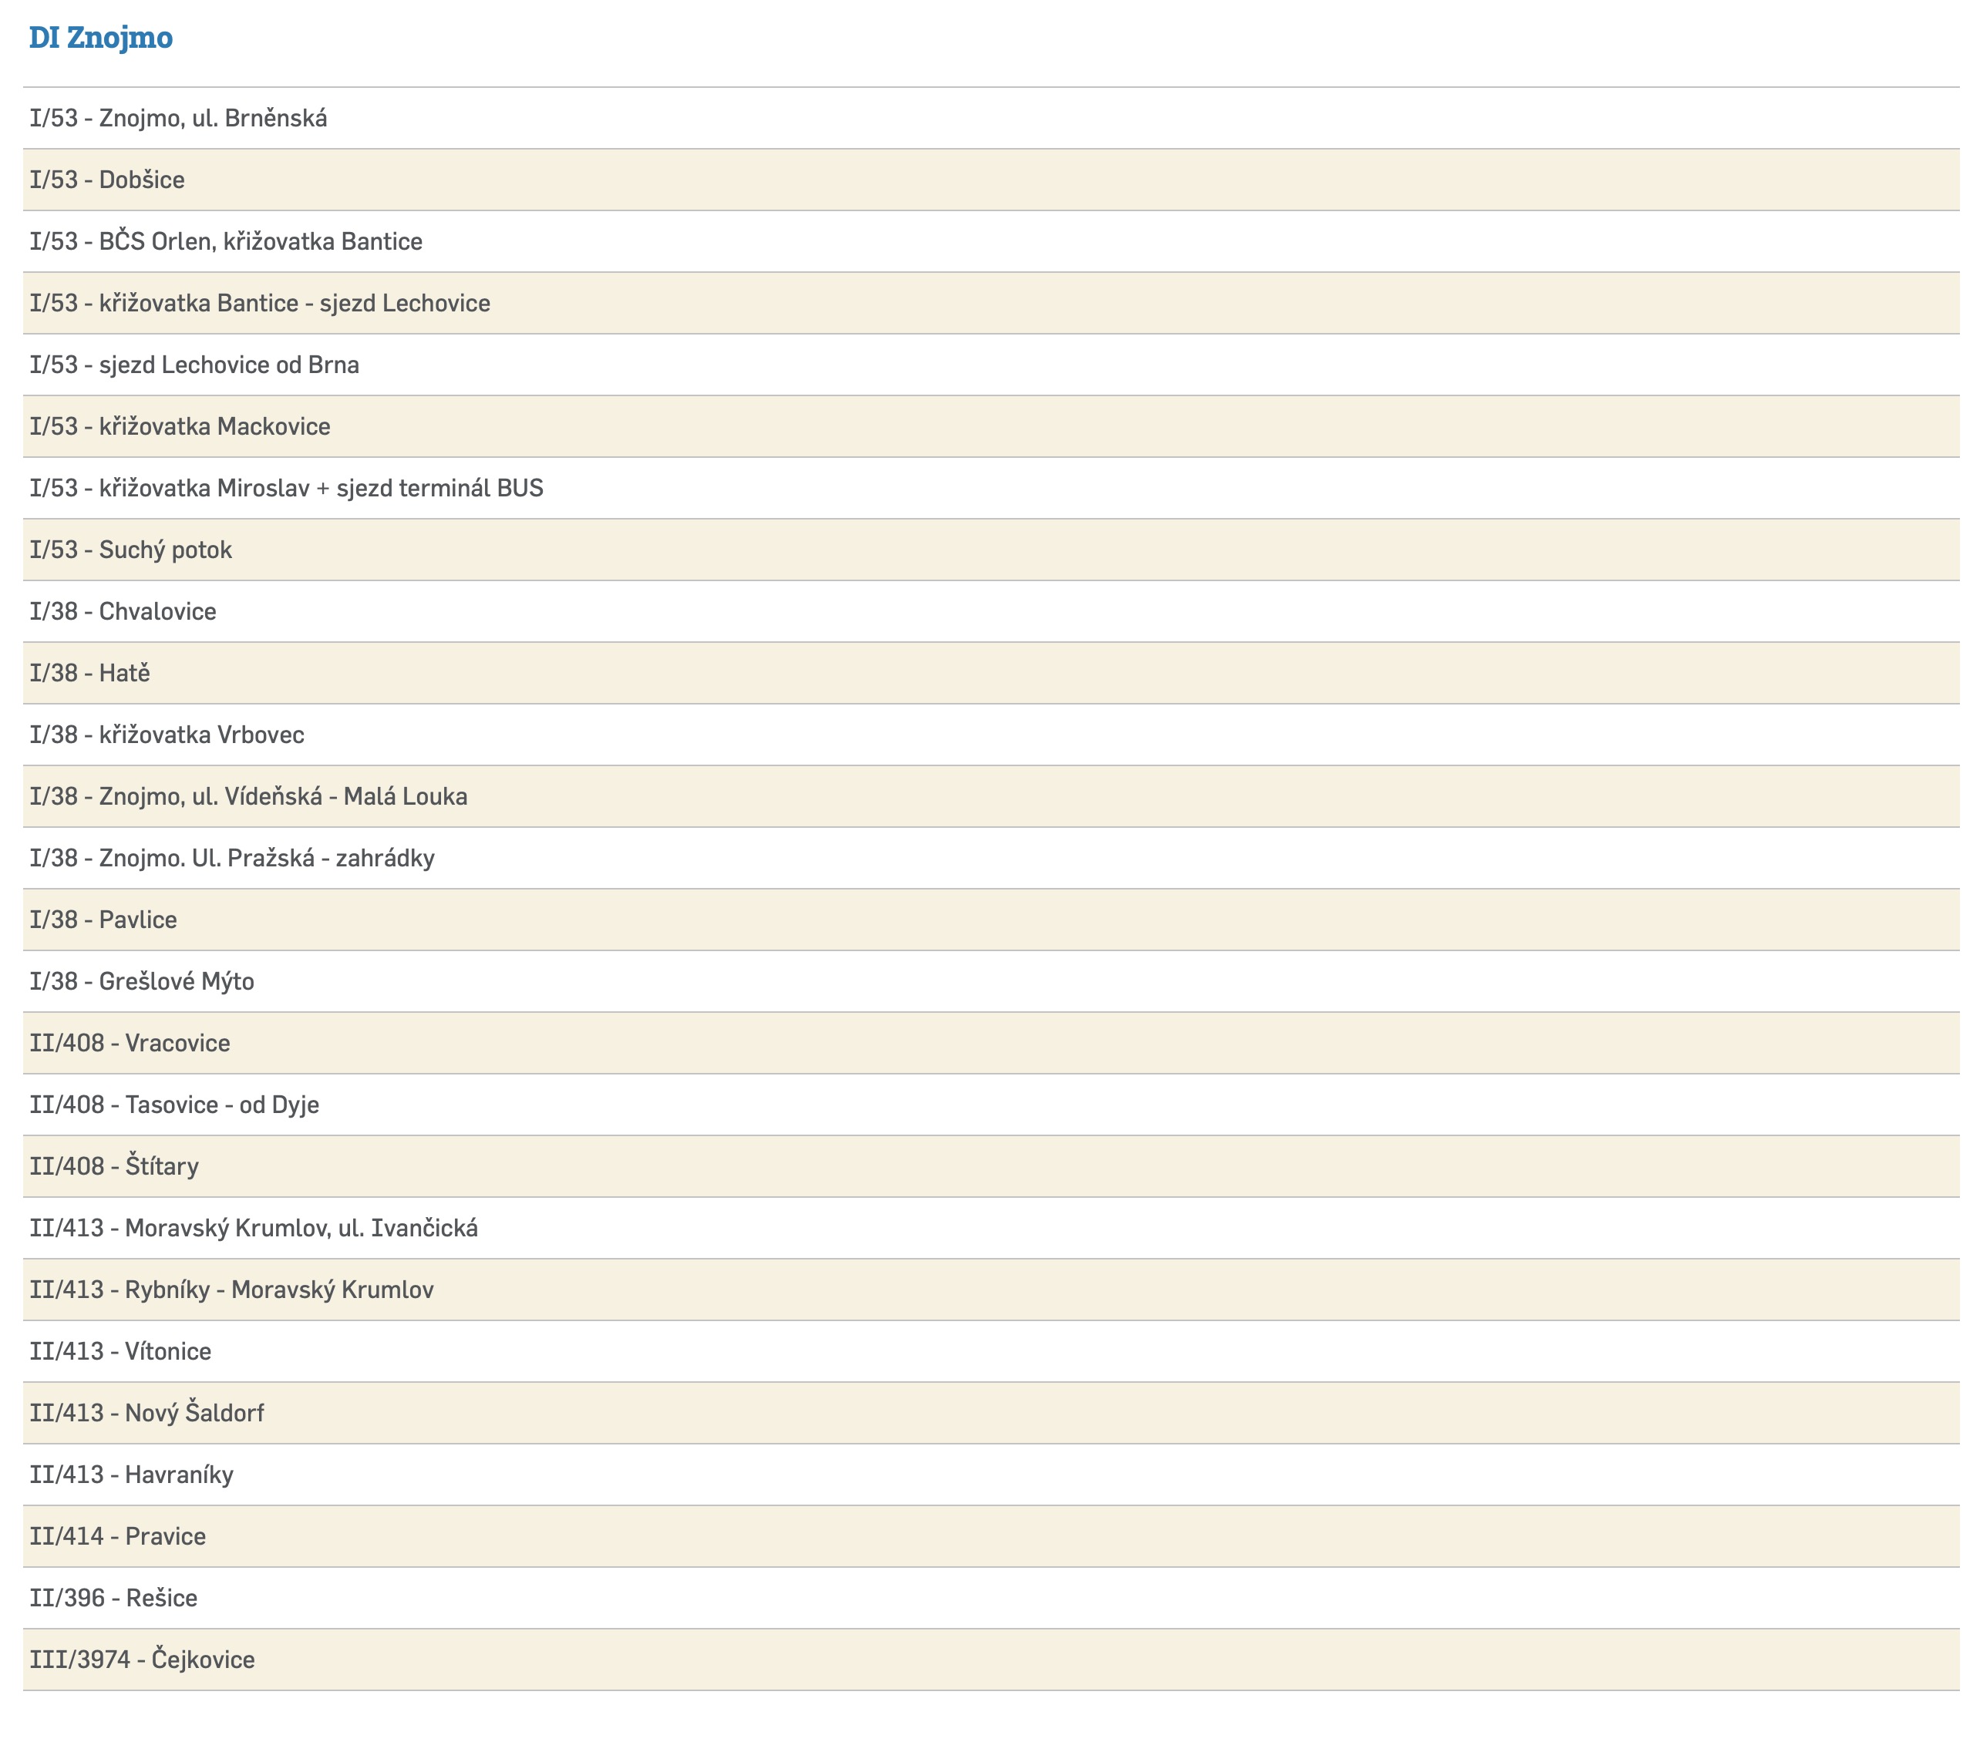The image size is (1980, 1742).
Task: Click the I/38 - Grešlové Mýto row
Action: (143, 981)
